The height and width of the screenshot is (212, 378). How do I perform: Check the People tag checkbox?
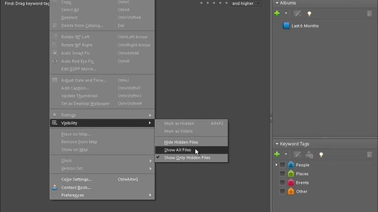pos(282,165)
